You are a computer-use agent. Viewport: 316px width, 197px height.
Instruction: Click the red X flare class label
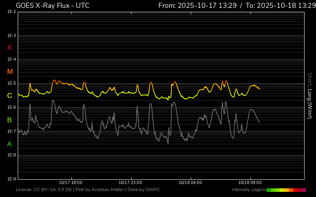point(9,48)
